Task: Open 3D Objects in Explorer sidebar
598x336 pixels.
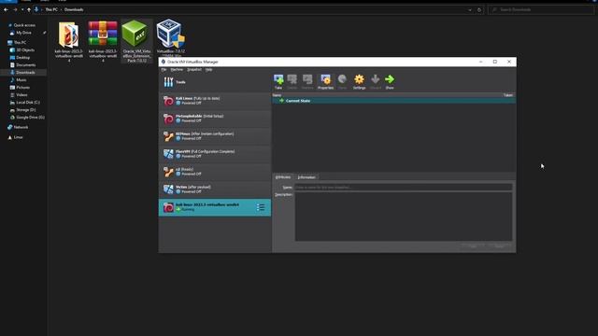Action: 25,49
